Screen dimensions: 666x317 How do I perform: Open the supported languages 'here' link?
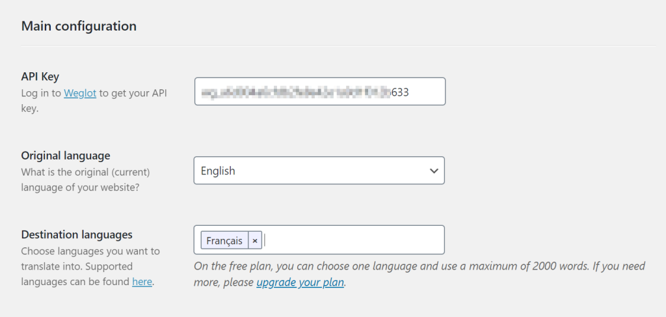point(142,282)
